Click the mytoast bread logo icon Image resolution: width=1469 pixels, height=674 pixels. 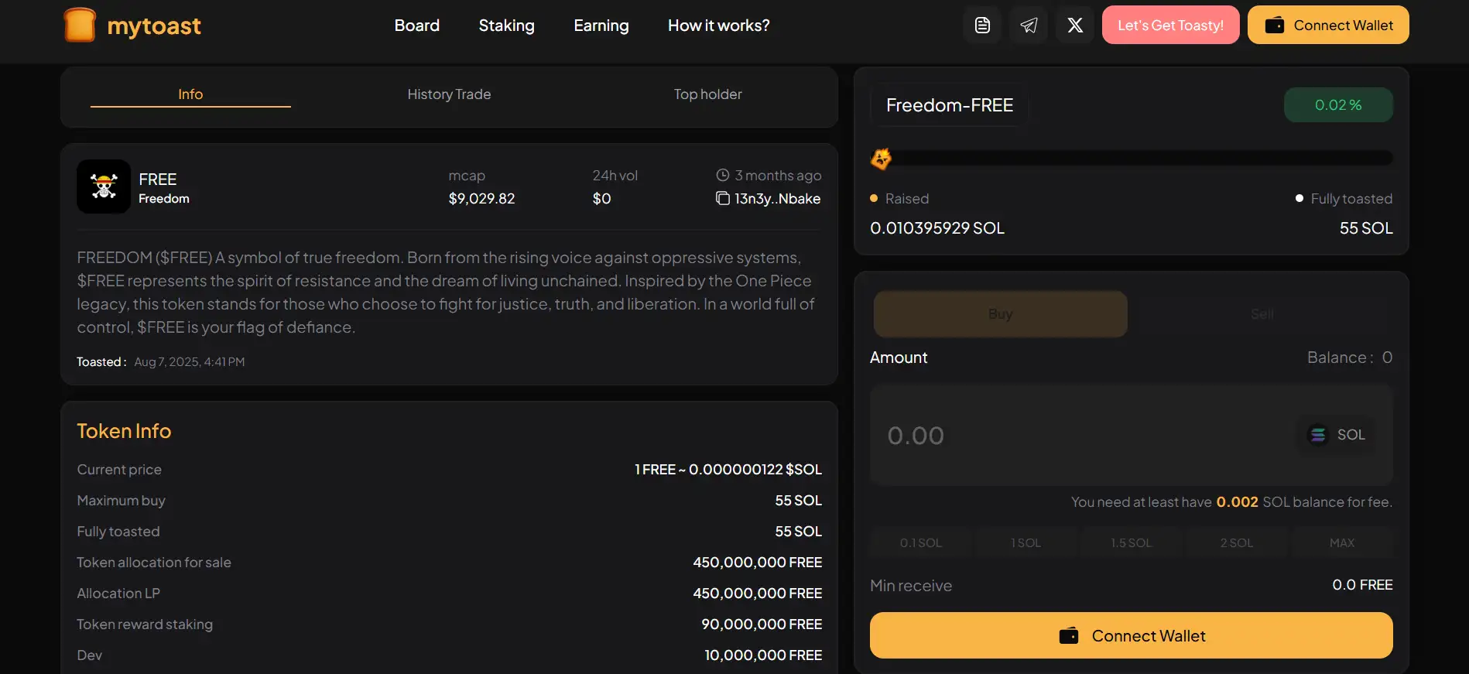pos(79,25)
